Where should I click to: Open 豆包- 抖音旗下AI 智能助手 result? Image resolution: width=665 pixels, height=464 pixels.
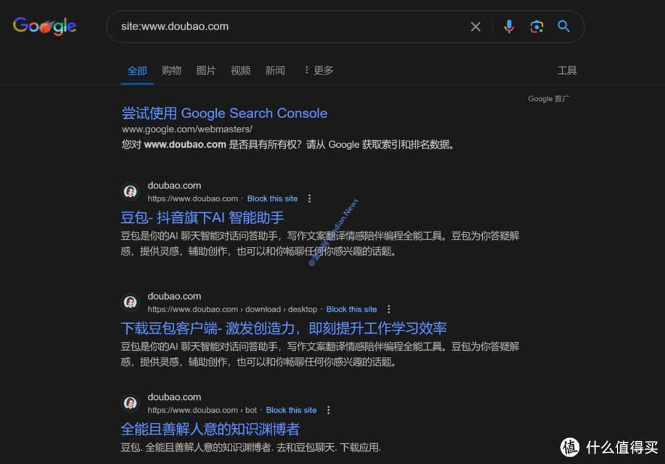pyautogui.click(x=203, y=218)
